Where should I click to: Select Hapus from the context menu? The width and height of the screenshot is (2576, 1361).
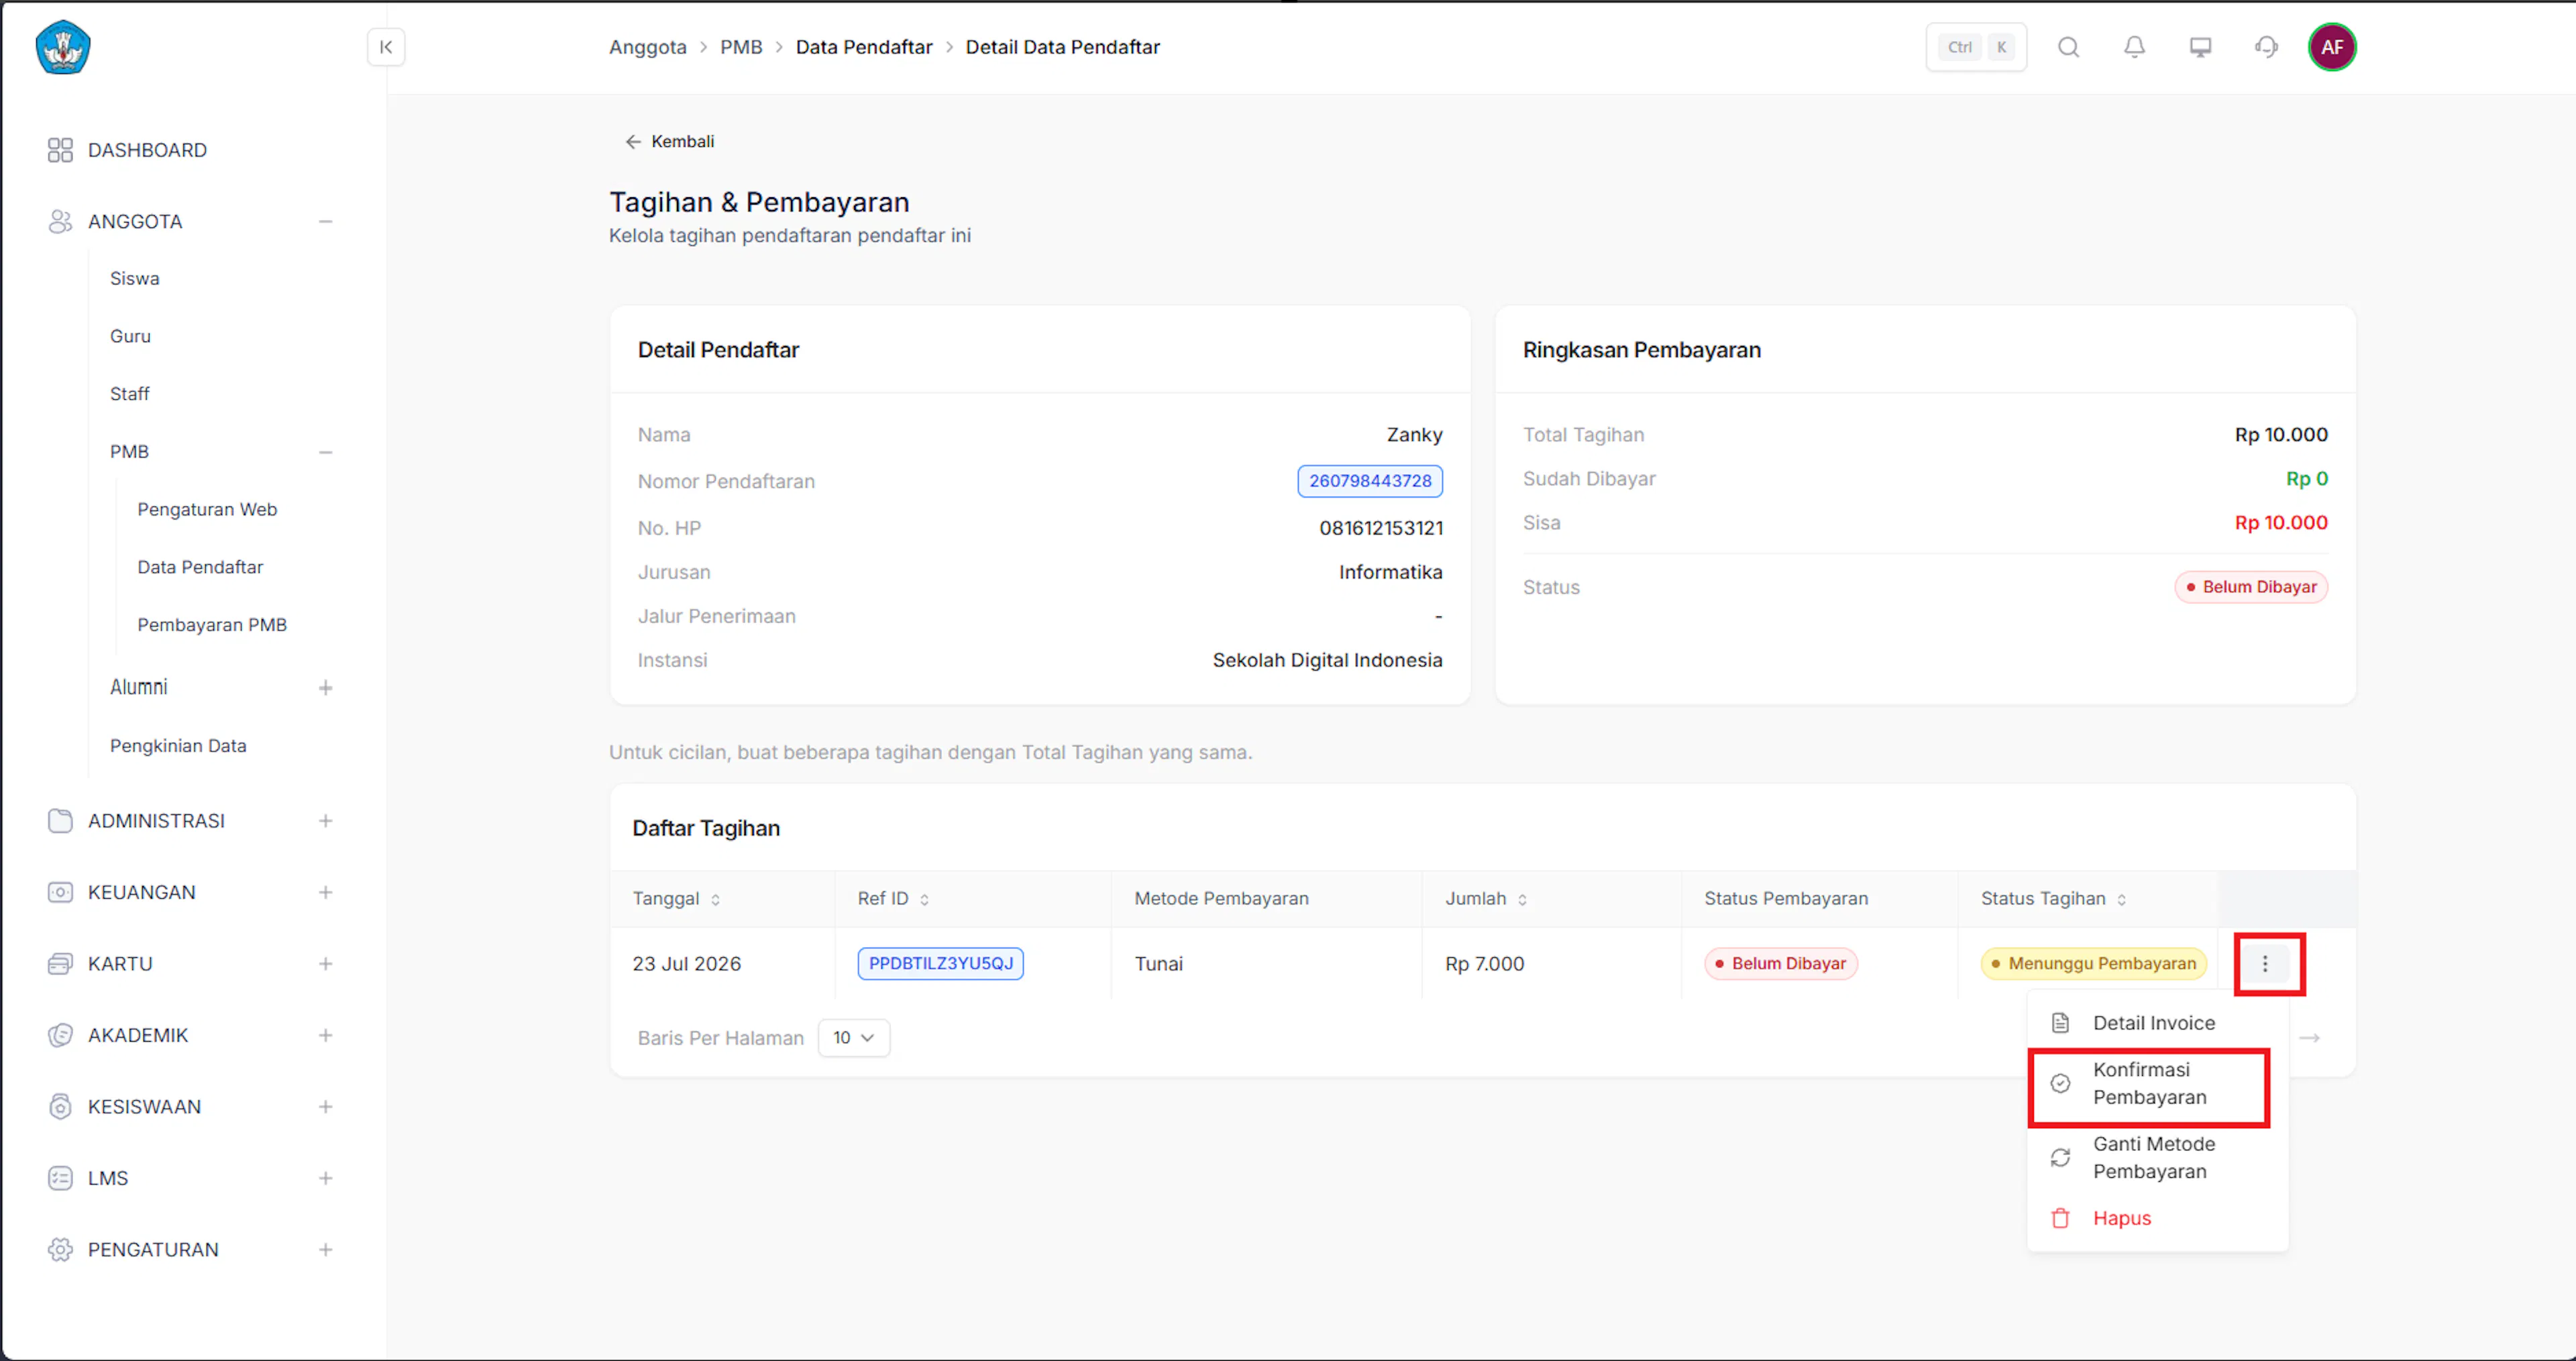(x=2158, y=1218)
